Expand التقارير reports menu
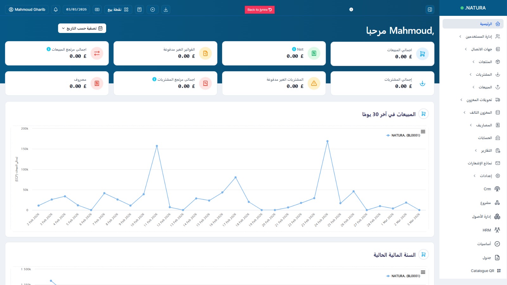This screenshot has height=285, width=507. [x=473, y=150]
